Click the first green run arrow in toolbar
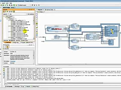This screenshot has height=90, width=121. tap(3, 5)
